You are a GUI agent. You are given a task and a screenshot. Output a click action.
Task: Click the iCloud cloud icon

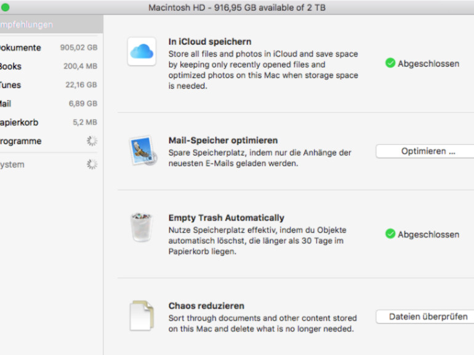pos(142,52)
